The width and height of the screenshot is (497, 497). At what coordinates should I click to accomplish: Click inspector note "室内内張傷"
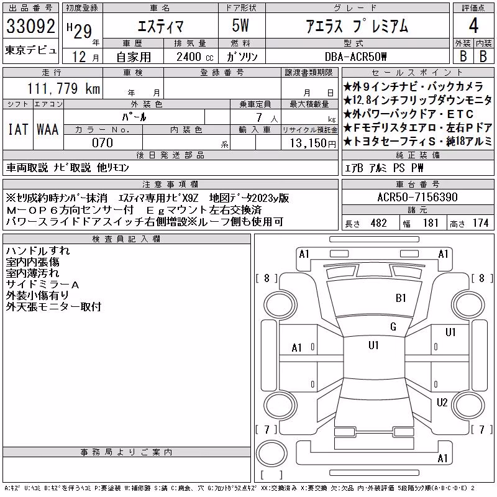coord(32,262)
